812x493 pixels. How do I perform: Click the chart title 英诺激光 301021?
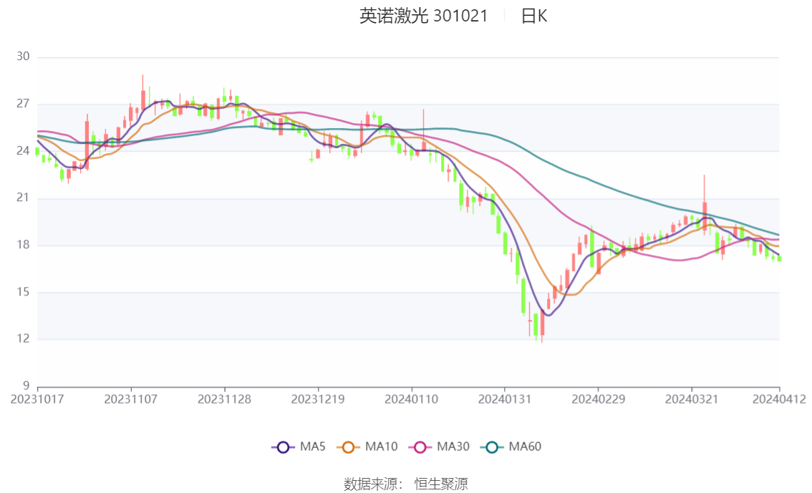[423, 16]
